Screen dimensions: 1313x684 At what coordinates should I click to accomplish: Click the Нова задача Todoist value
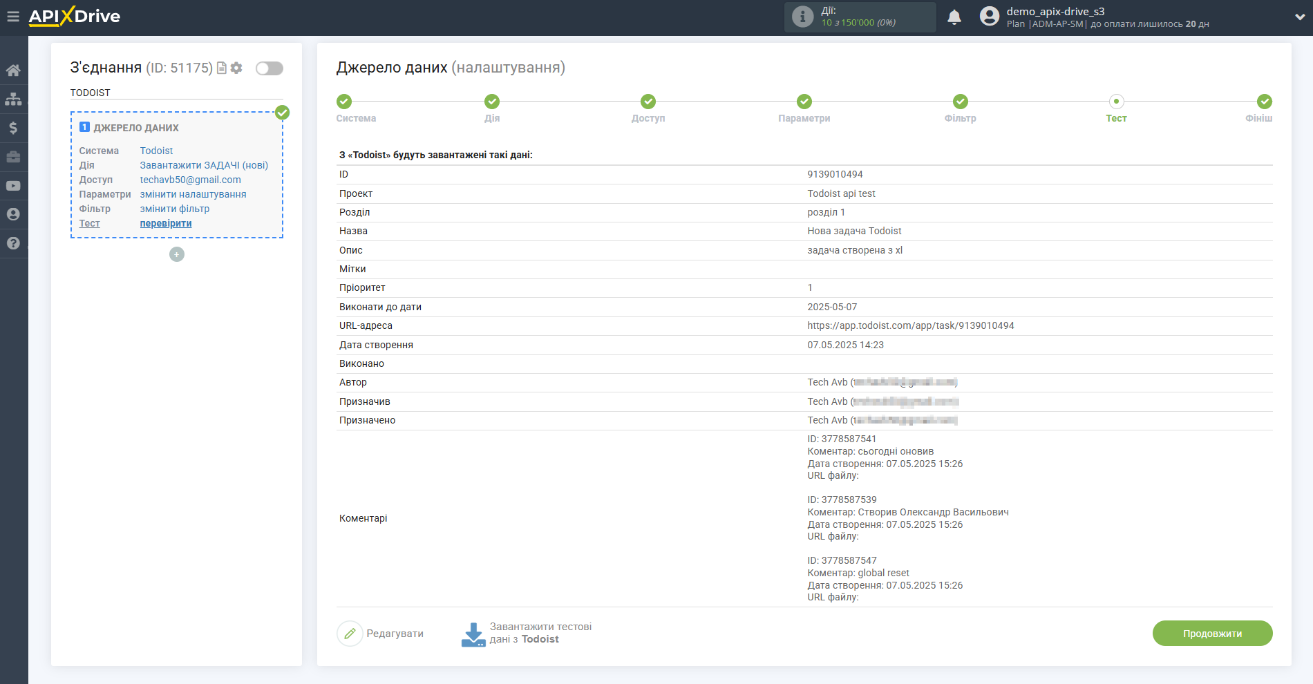[854, 231]
